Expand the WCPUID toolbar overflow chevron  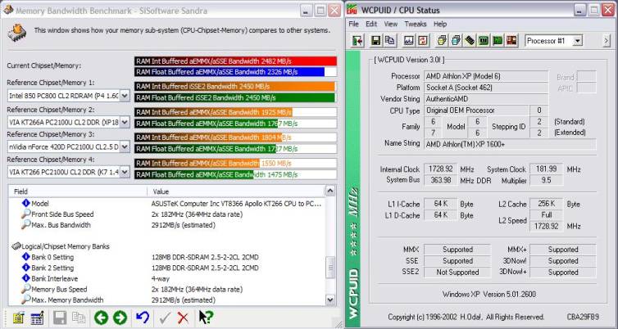point(607,41)
